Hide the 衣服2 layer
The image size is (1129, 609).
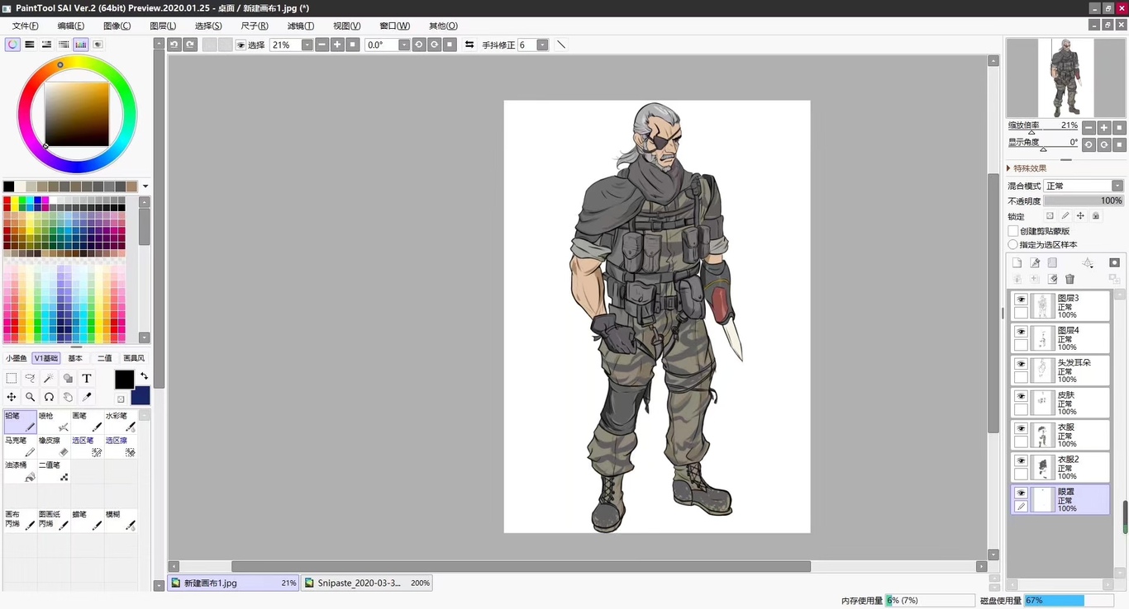pos(1021,460)
